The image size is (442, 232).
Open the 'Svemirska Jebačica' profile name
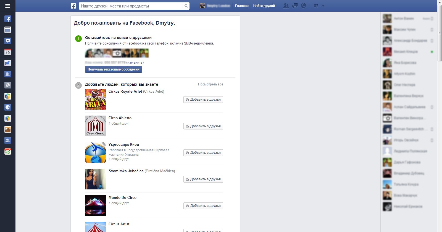coord(126,171)
